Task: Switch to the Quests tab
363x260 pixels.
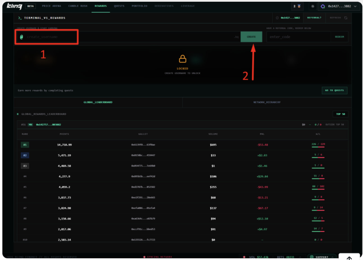Action: pyautogui.click(x=119, y=6)
